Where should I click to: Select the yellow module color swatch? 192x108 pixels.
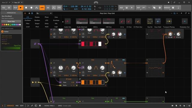[x=7, y=25]
